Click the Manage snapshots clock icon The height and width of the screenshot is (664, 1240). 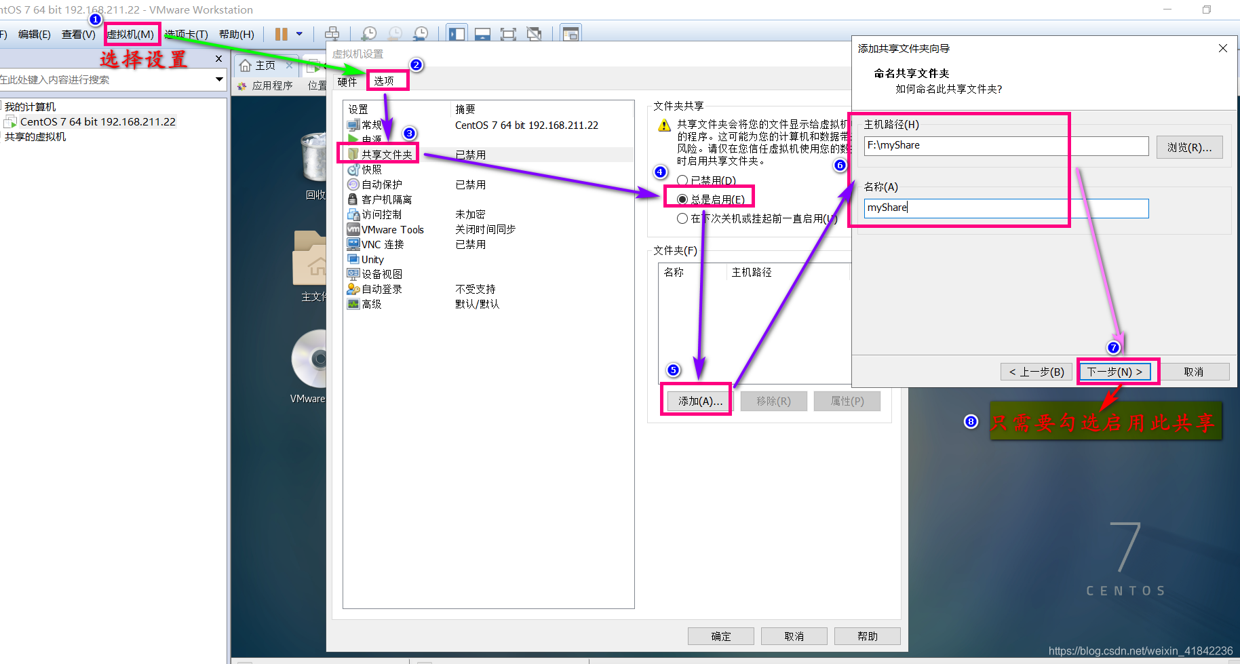[x=421, y=34]
